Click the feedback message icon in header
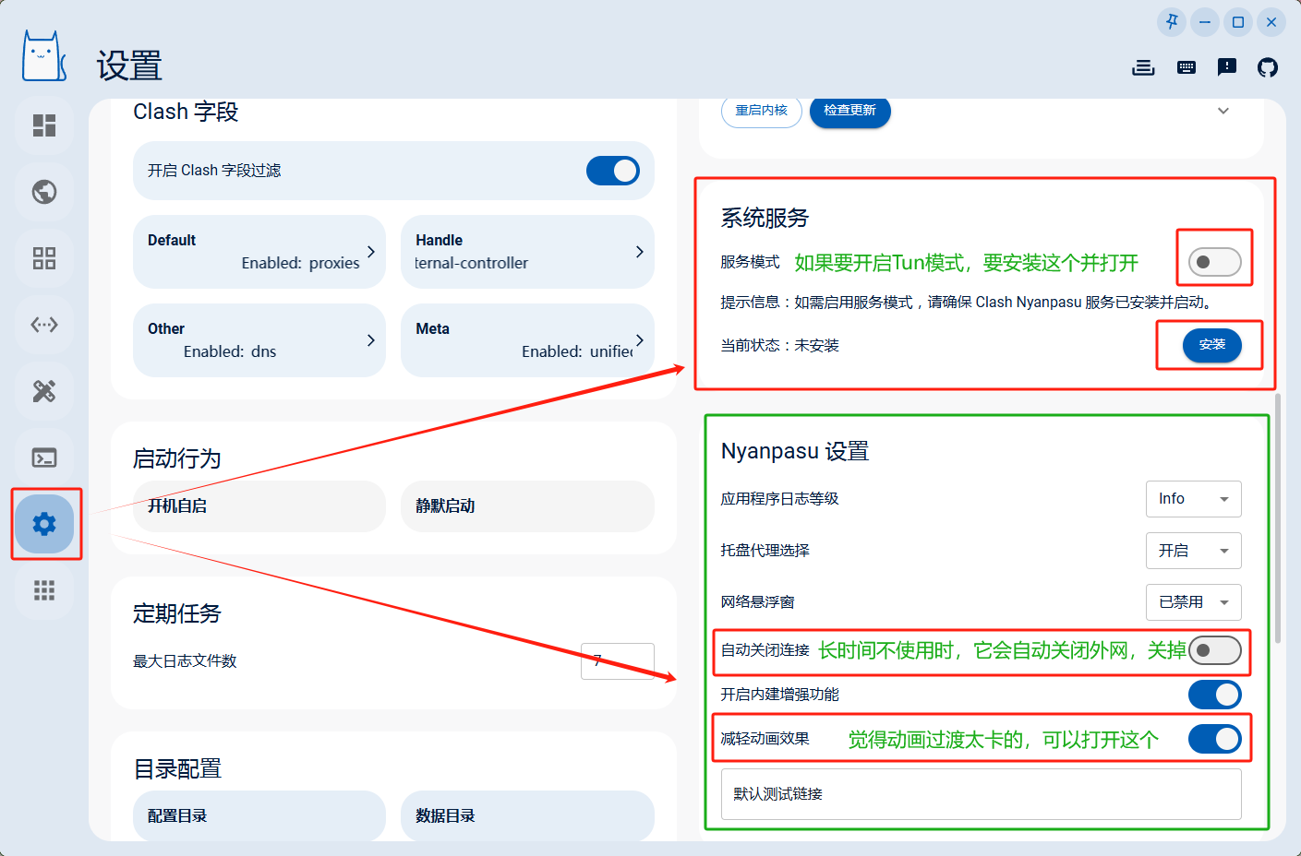Screen dimensions: 1301x856 (1227, 67)
